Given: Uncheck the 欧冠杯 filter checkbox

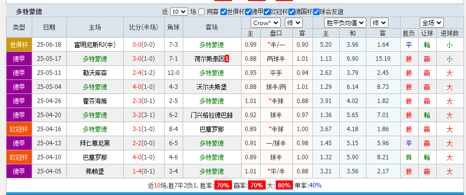Looking at the screenshot, I should [x=267, y=12].
